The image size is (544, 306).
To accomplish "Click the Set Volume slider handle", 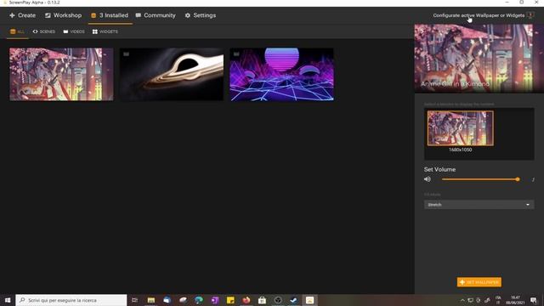I will pyautogui.click(x=518, y=179).
